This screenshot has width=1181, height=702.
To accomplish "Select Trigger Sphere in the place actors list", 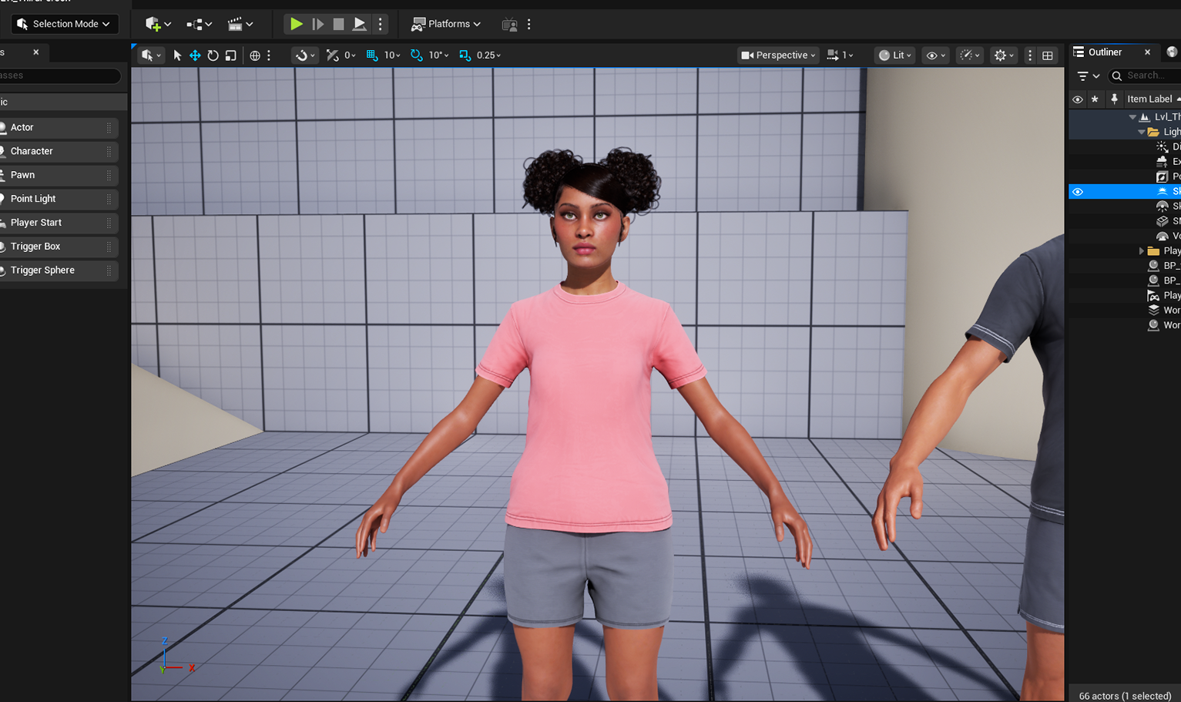I will point(59,270).
